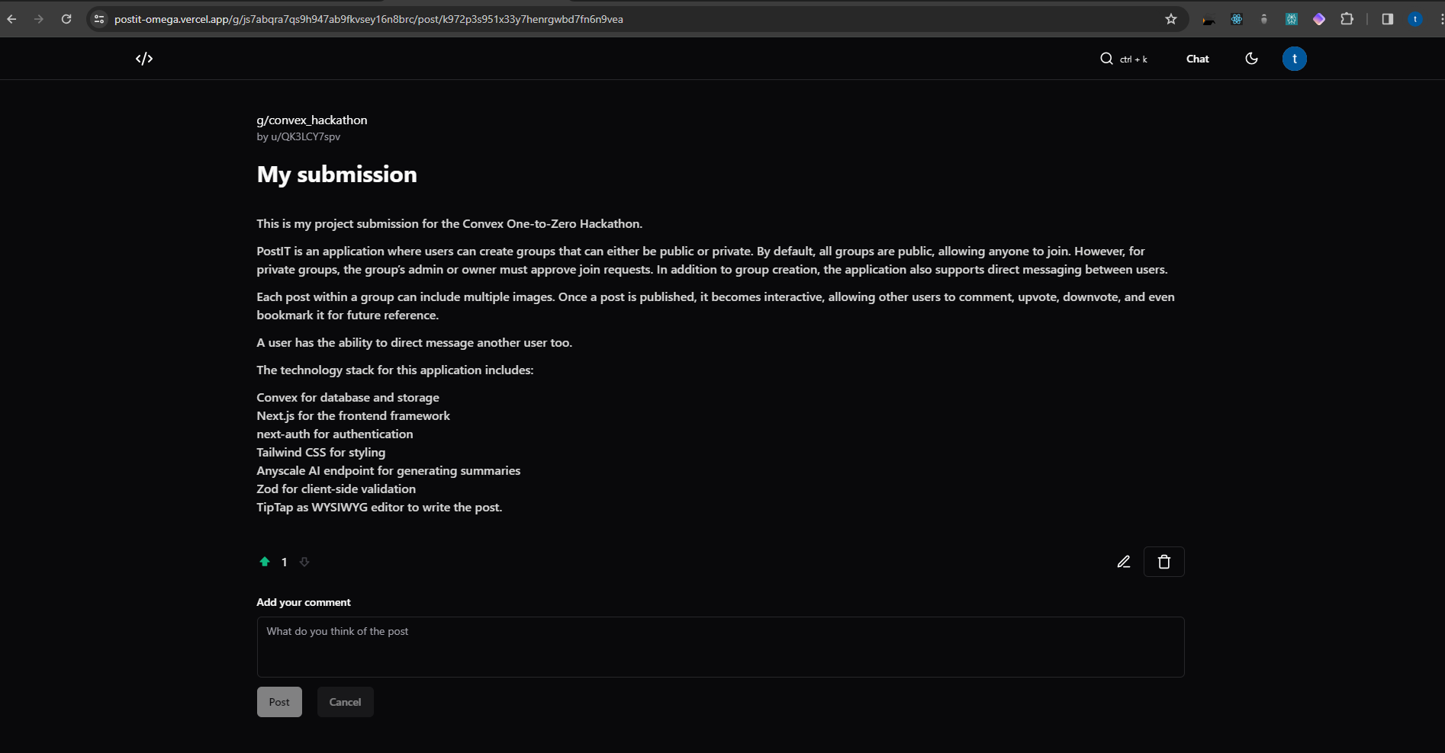Image resolution: width=1445 pixels, height=753 pixels.
Task: Click 'The technology stack for this application includes:'
Action: point(395,370)
